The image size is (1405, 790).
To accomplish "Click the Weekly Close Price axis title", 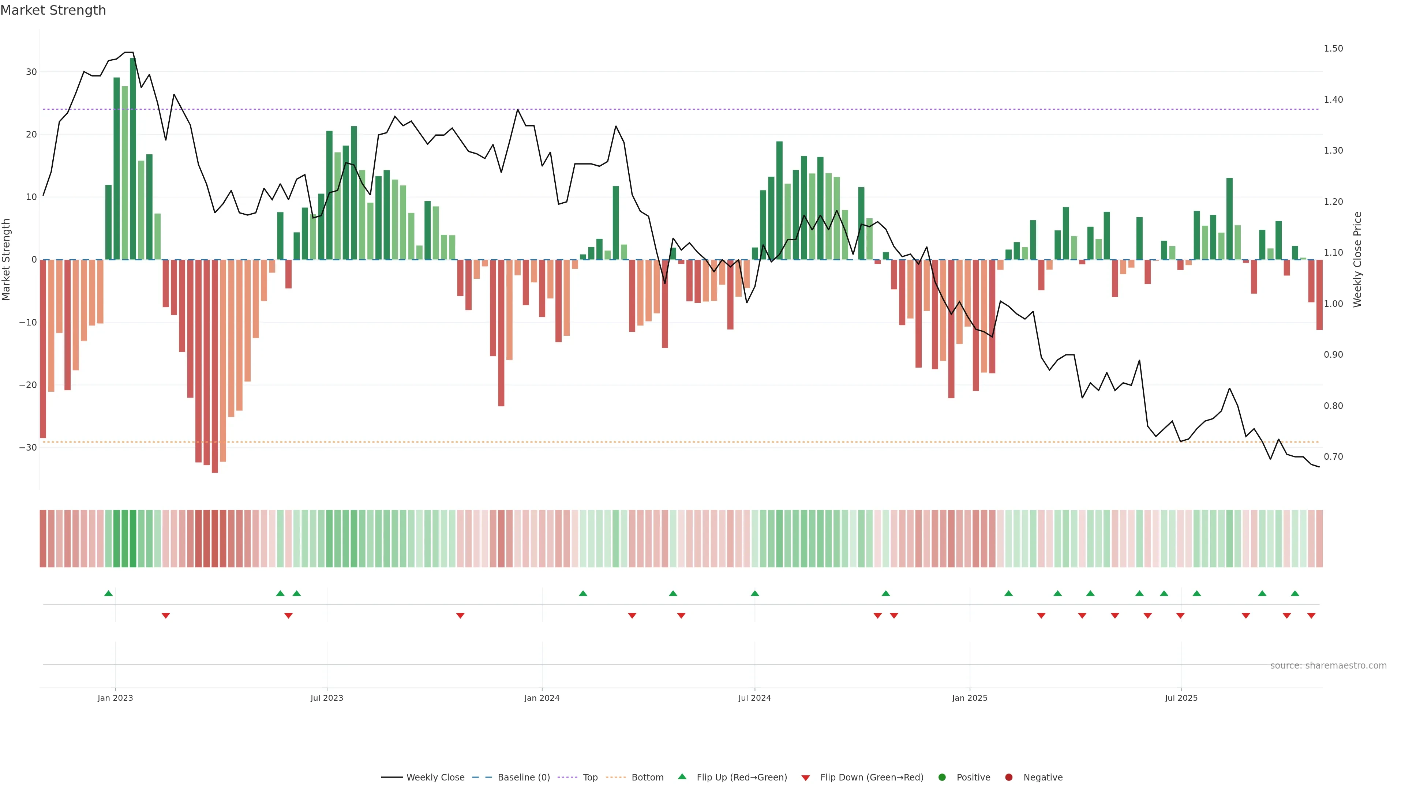I will [1357, 260].
